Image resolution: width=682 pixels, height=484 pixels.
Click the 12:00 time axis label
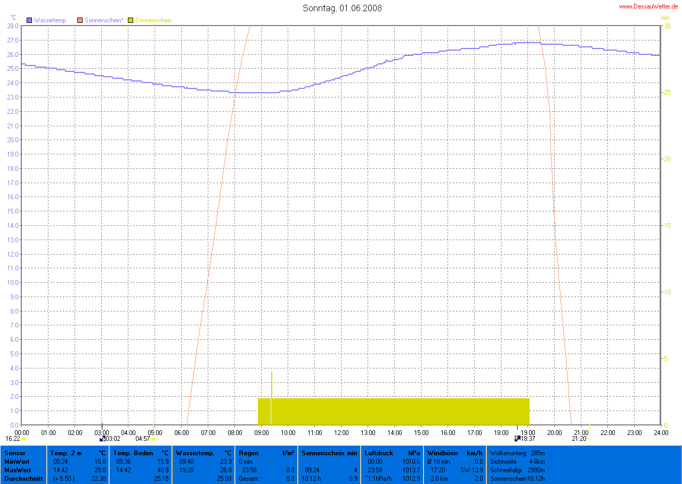point(341,433)
